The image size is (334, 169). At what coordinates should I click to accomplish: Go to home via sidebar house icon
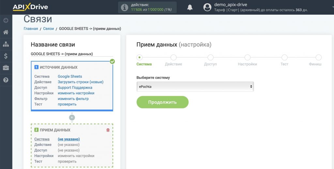[6, 32]
